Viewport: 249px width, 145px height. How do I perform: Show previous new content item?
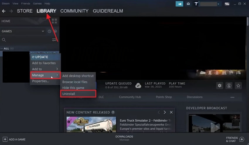point(159,112)
